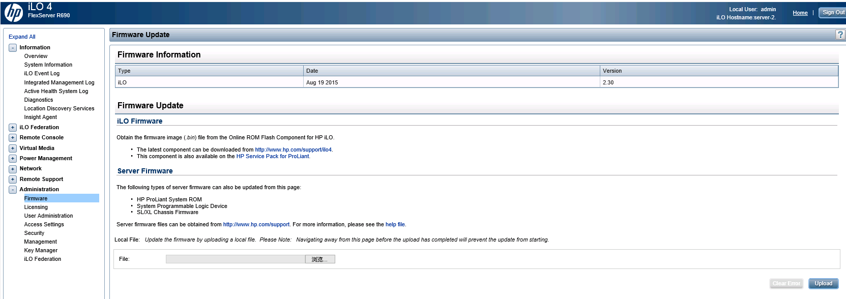
Task: Open iLO Federation under Administration
Action: click(x=43, y=259)
